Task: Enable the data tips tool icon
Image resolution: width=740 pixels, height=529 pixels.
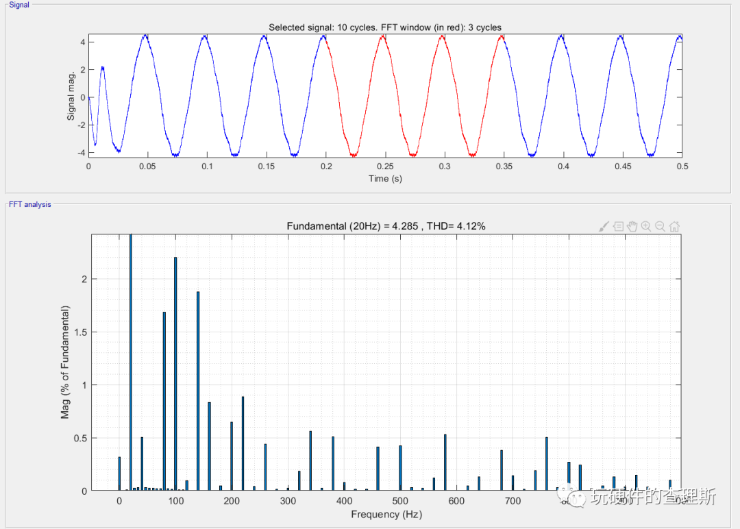Action: [618, 227]
